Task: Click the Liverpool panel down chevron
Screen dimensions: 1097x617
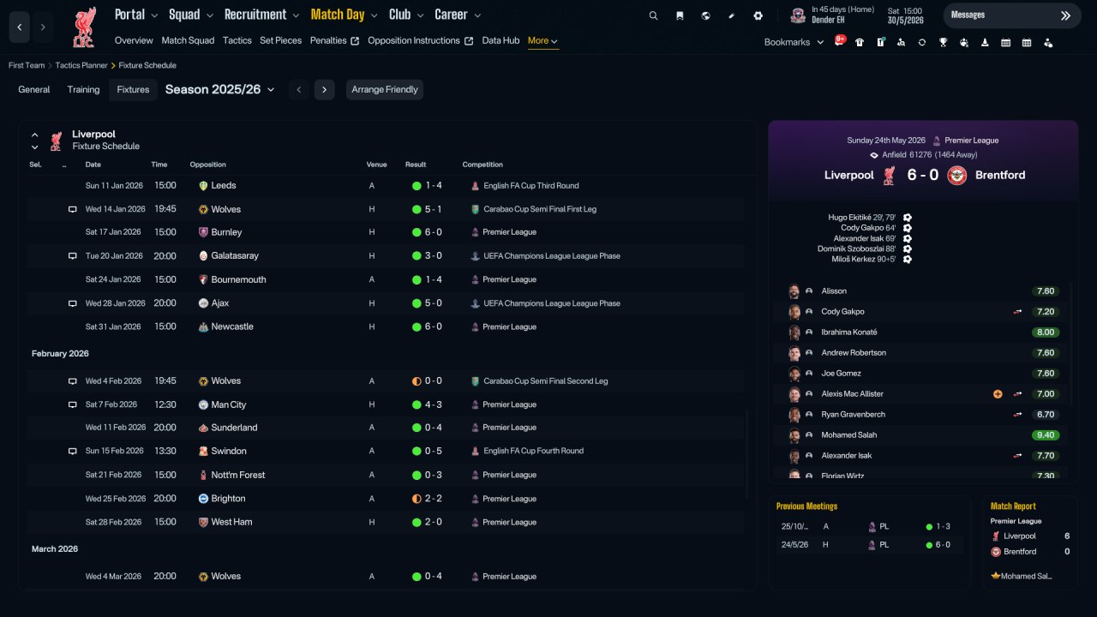Action: [x=35, y=147]
